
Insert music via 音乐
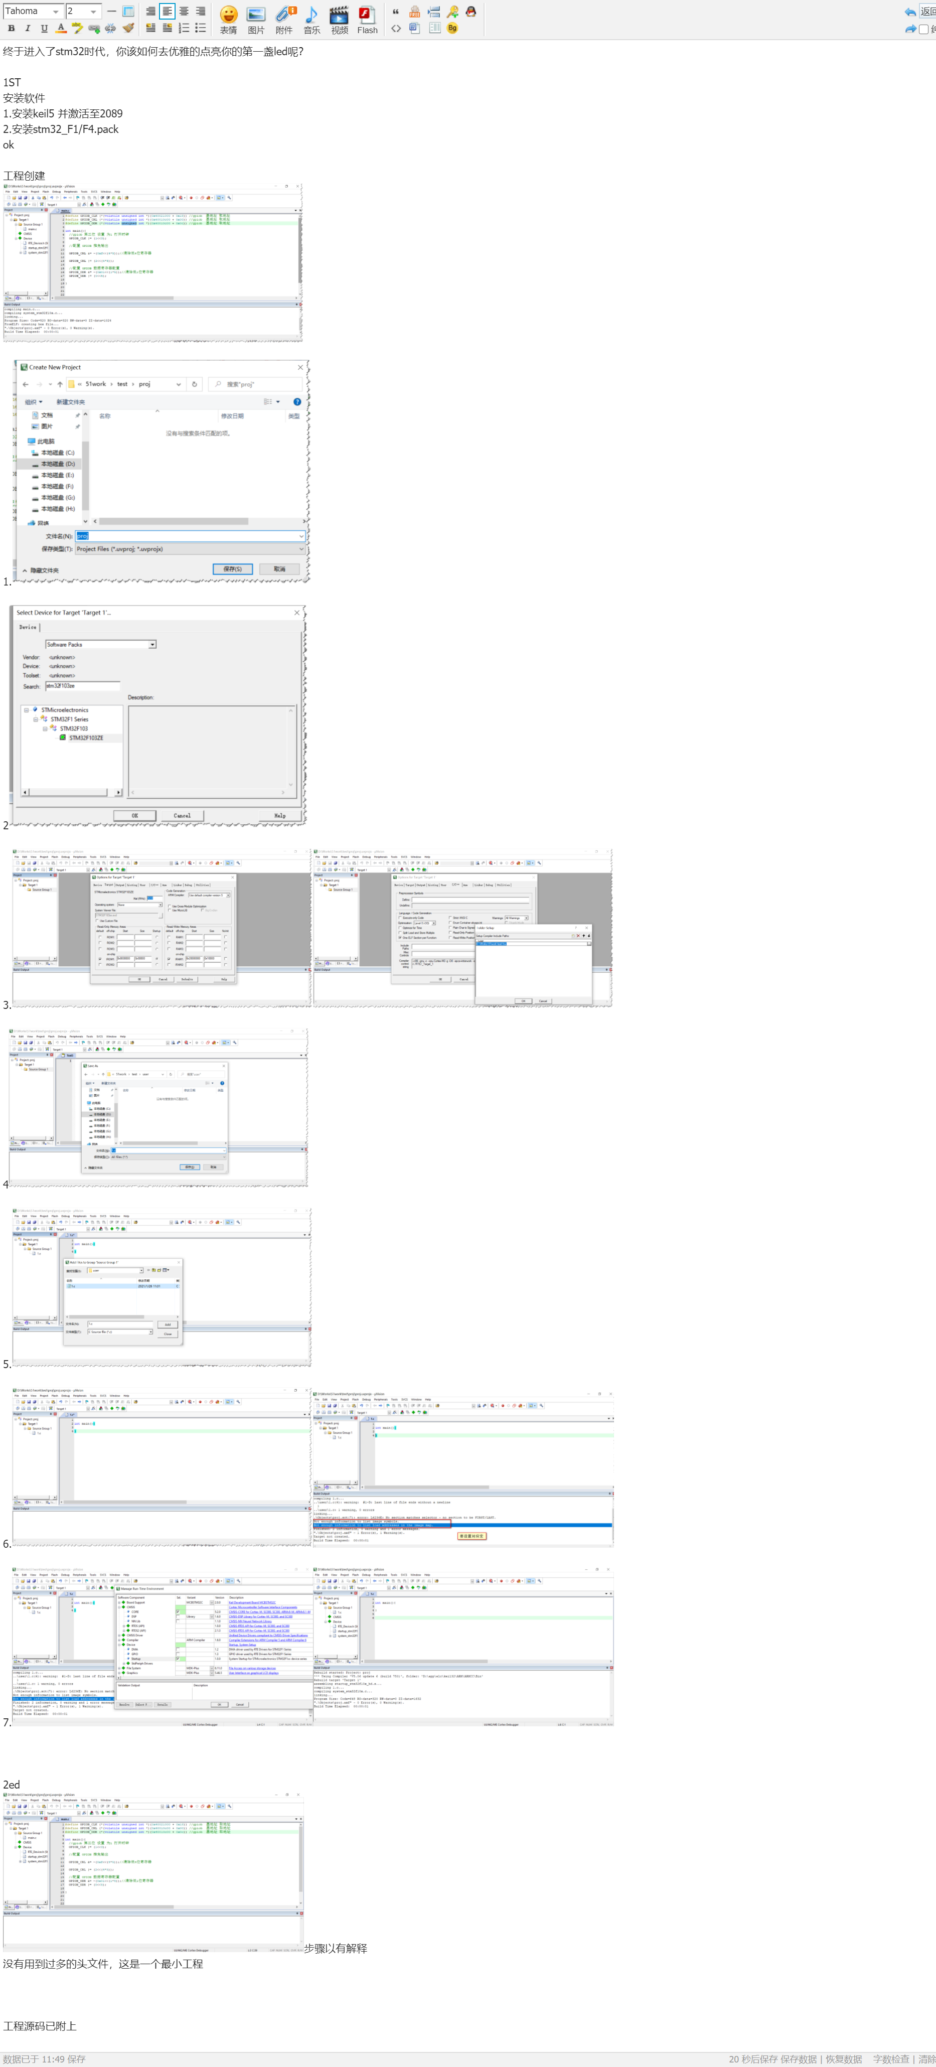coord(312,20)
